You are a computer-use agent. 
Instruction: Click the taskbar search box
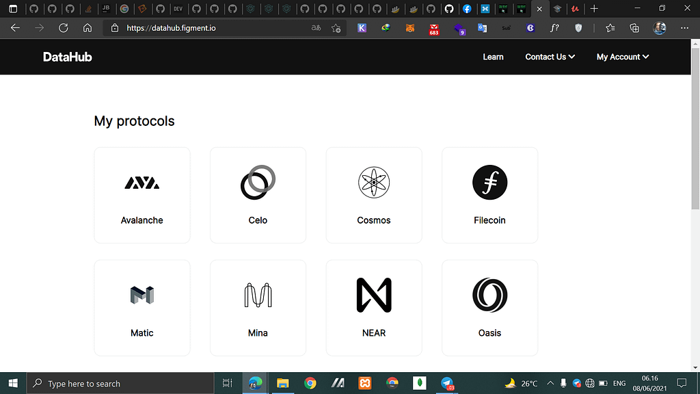click(120, 383)
